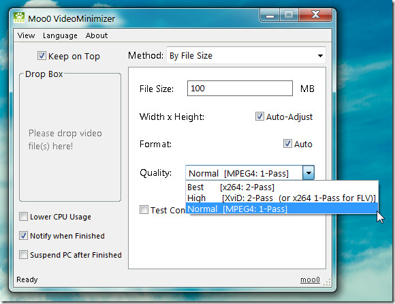Minimize the VideoMinimizer window
395x304 pixels.
tap(270, 15)
